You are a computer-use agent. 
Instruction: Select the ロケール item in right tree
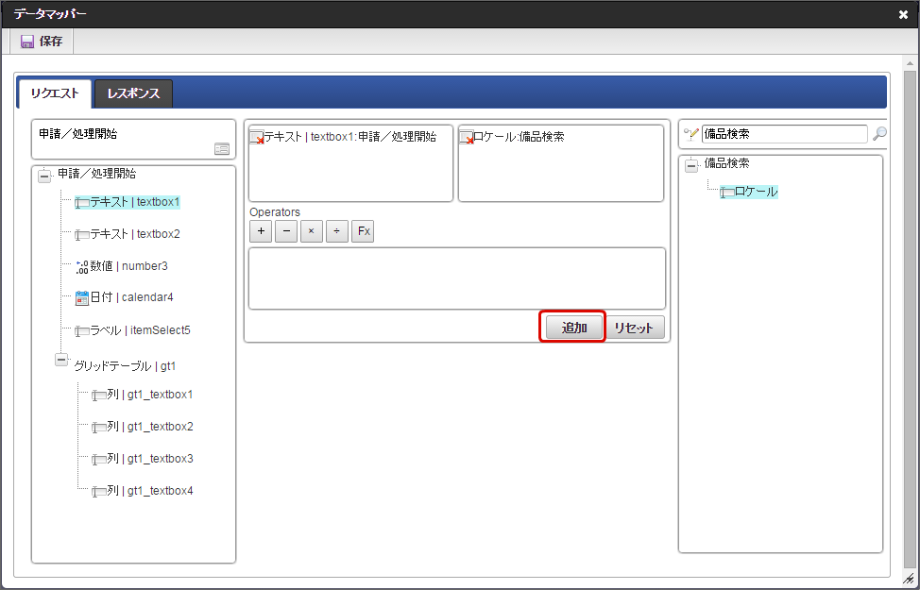click(755, 192)
